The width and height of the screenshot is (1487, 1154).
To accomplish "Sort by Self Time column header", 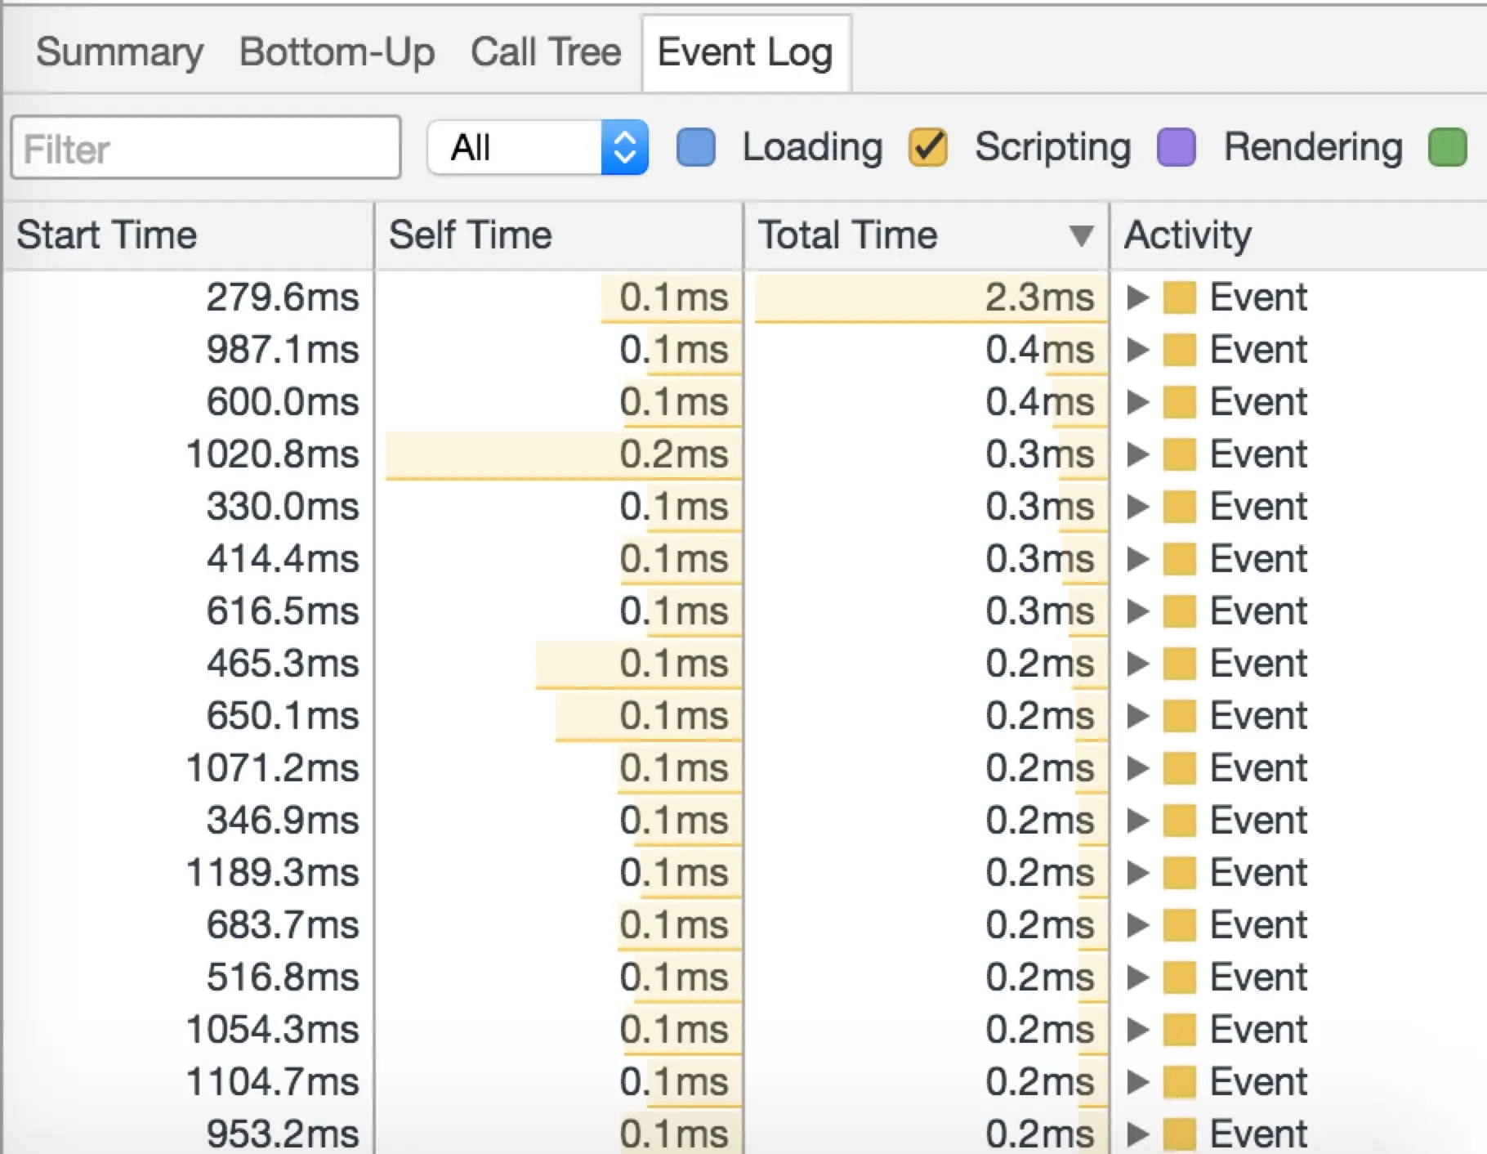I will pos(471,235).
